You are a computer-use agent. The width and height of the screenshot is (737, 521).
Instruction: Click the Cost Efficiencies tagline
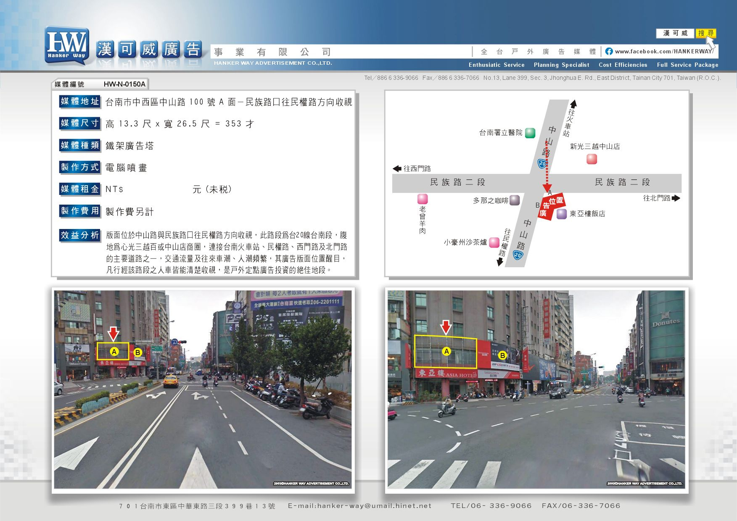pos(623,65)
